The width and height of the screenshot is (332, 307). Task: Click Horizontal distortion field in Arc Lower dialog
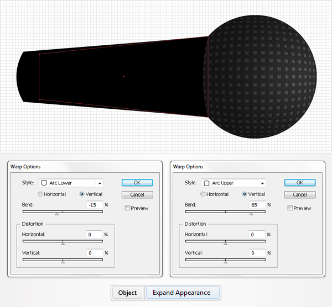[95, 235]
